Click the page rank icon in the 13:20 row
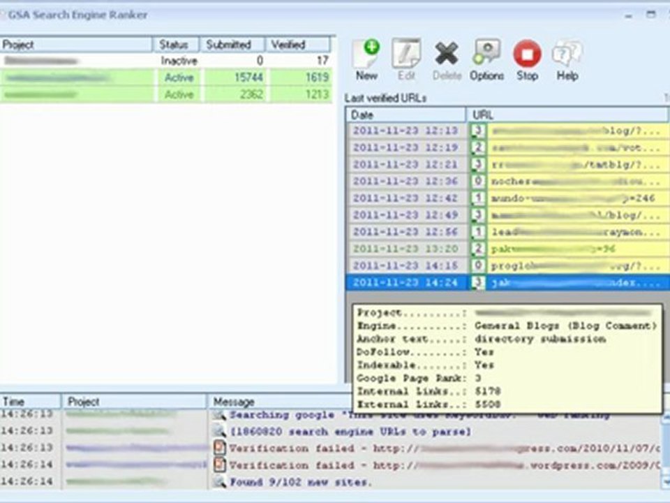 pos(477,249)
